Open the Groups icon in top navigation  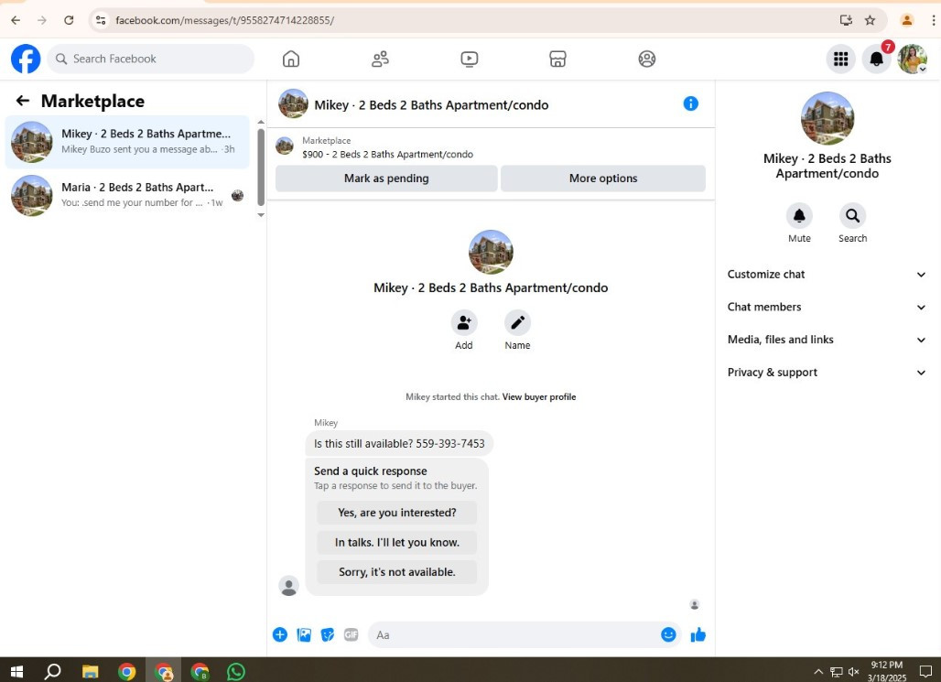pyautogui.click(x=647, y=59)
